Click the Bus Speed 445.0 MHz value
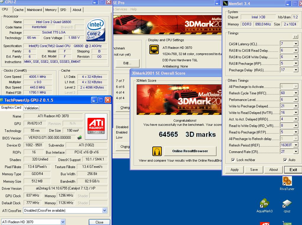This screenshot has height=225, width=302. (38, 87)
